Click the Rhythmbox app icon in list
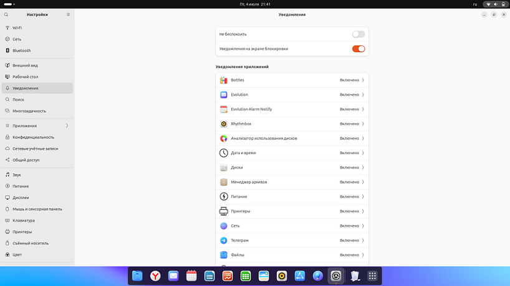This screenshot has height=286, width=510. click(x=224, y=124)
